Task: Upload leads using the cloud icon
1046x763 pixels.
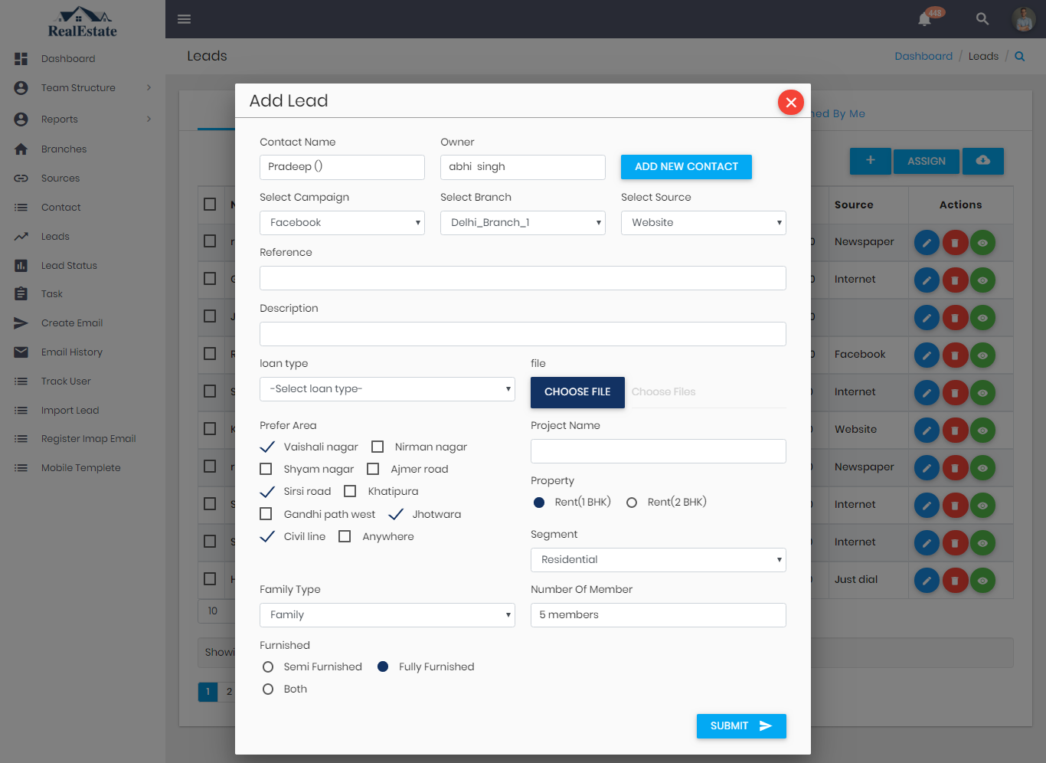Action: click(983, 161)
